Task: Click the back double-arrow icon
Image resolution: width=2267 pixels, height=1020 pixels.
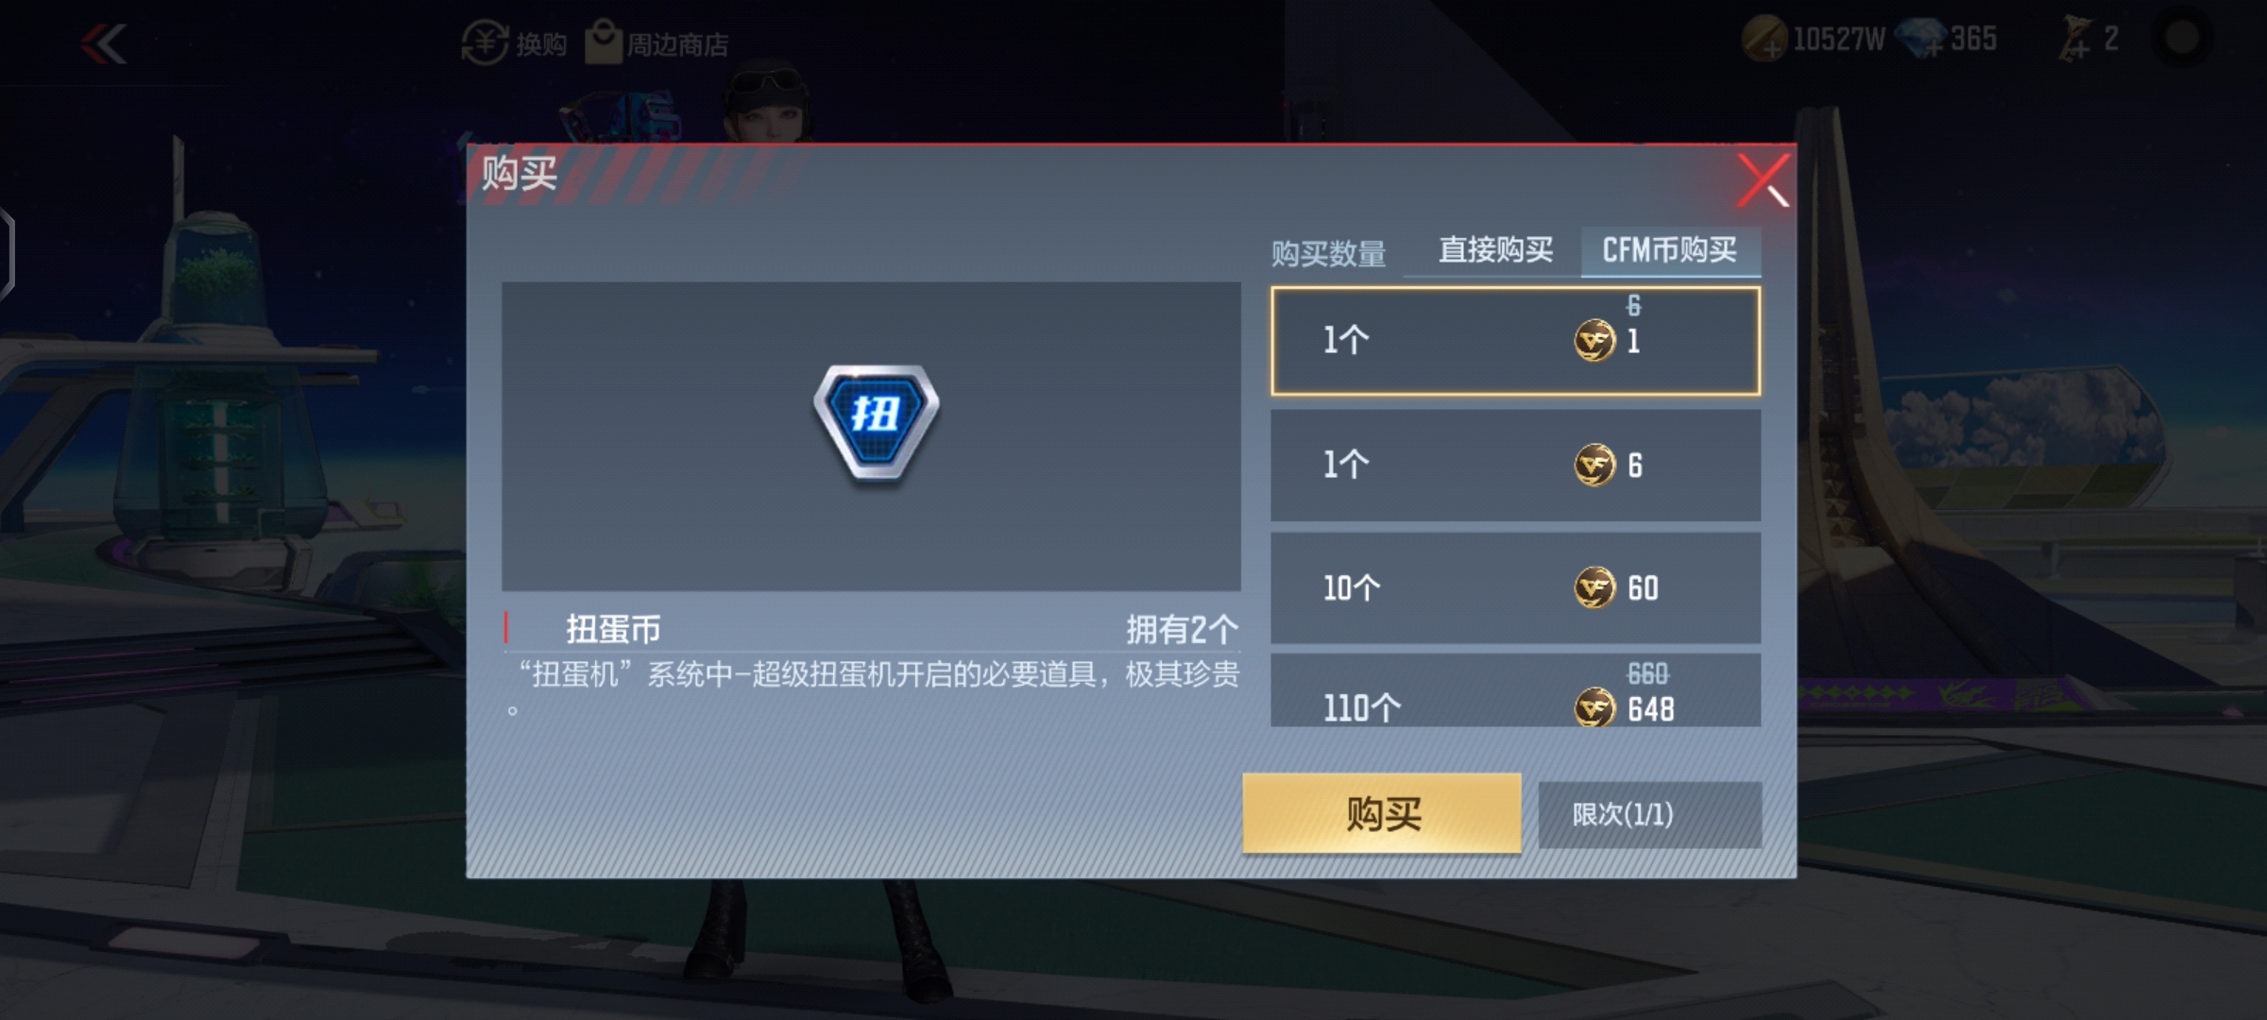Action: tap(104, 43)
